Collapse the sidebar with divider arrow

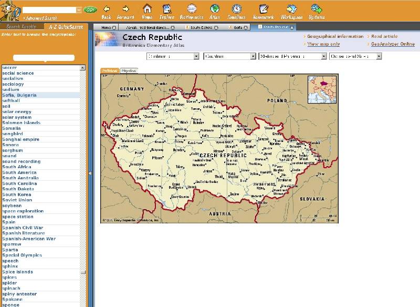click(90, 173)
